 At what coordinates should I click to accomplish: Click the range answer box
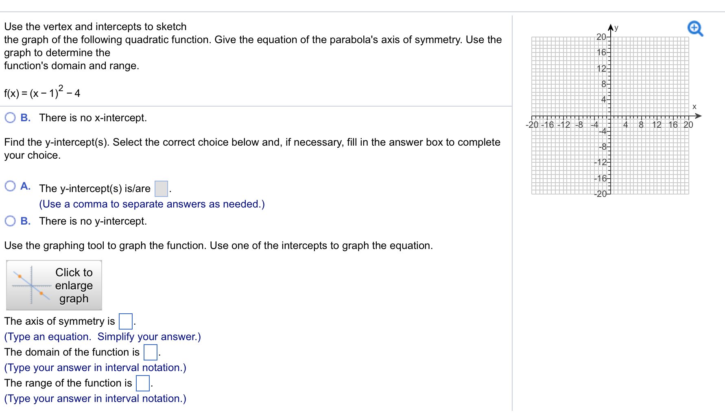(x=142, y=383)
